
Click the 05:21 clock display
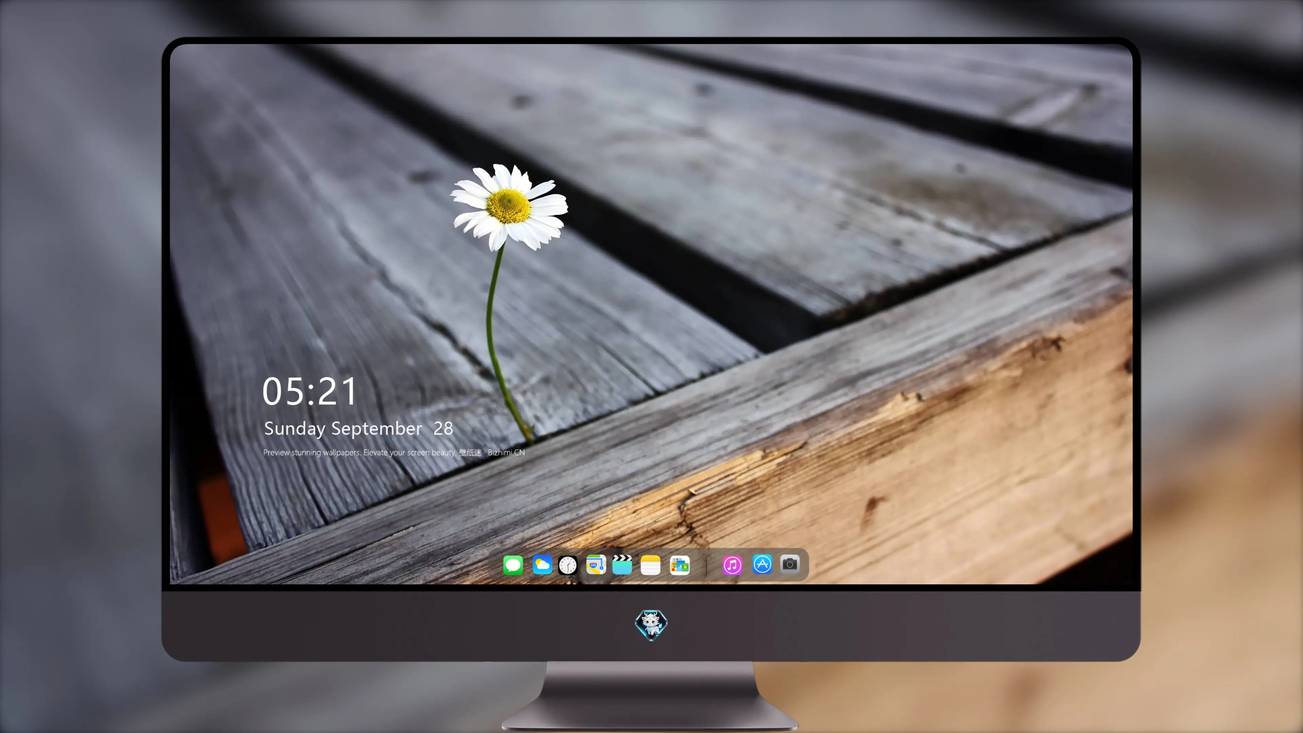[309, 391]
